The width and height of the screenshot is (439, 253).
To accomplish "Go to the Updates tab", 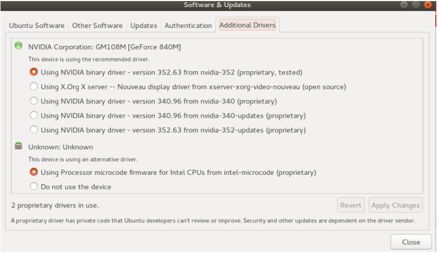I will pyautogui.click(x=144, y=25).
